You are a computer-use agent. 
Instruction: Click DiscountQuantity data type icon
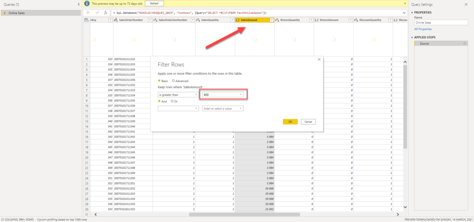356,20
